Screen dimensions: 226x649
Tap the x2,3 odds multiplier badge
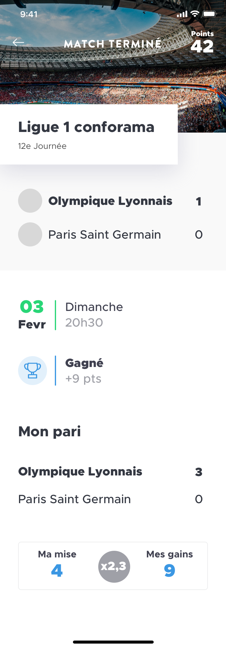pyautogui.click(x=114, y=566)
